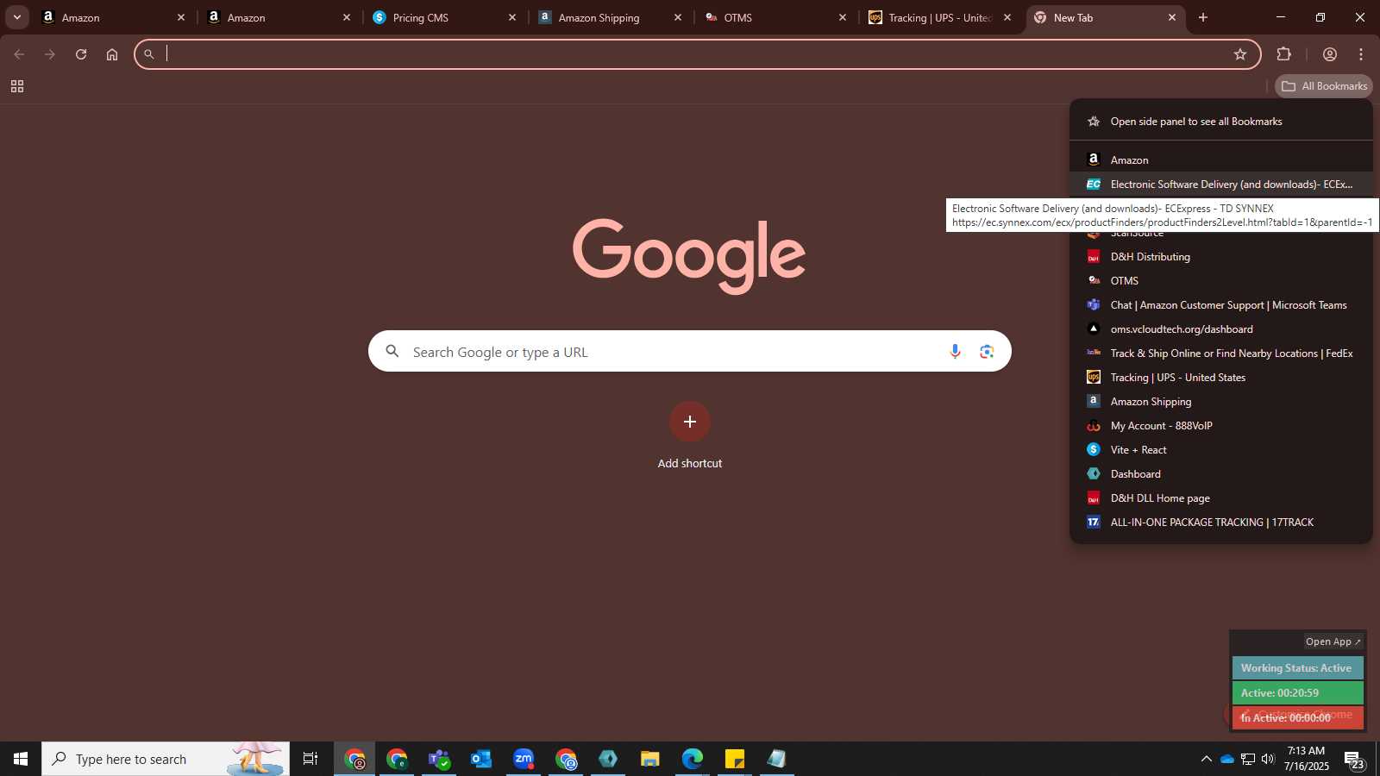
Task: Open the Extensions puzzle icon
Action: click(x=1284, y=54)
